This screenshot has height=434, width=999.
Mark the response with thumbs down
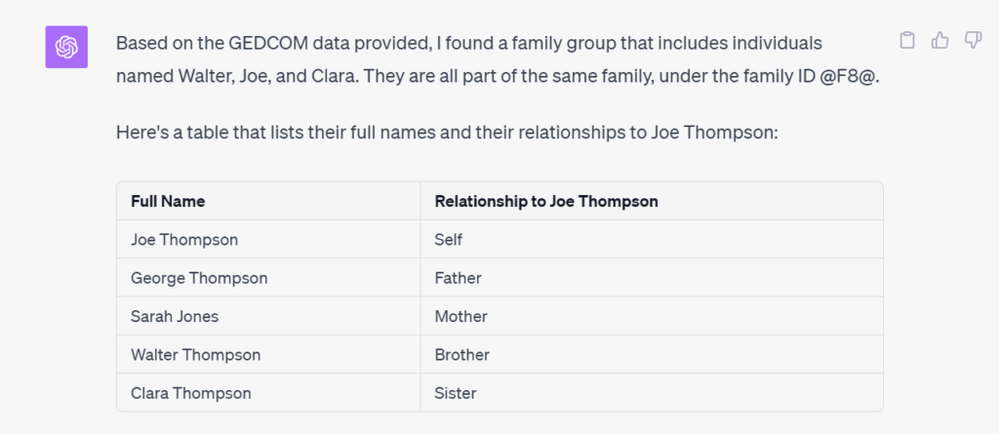point(973,41)
